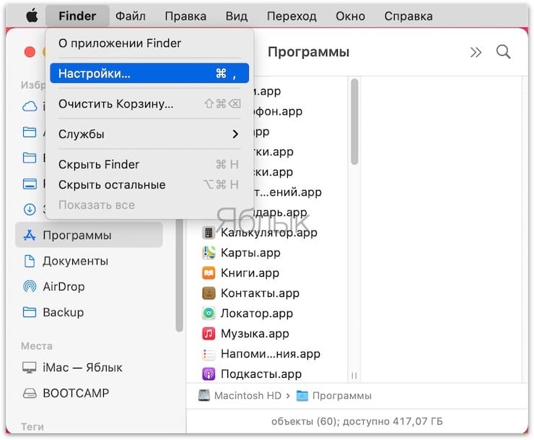
Task: Choose Скрыть Finder menu entry
Action: click(x=149, y=165)
